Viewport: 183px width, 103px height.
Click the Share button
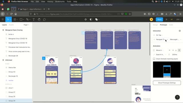pyautogui.click(x=159, y=19)
